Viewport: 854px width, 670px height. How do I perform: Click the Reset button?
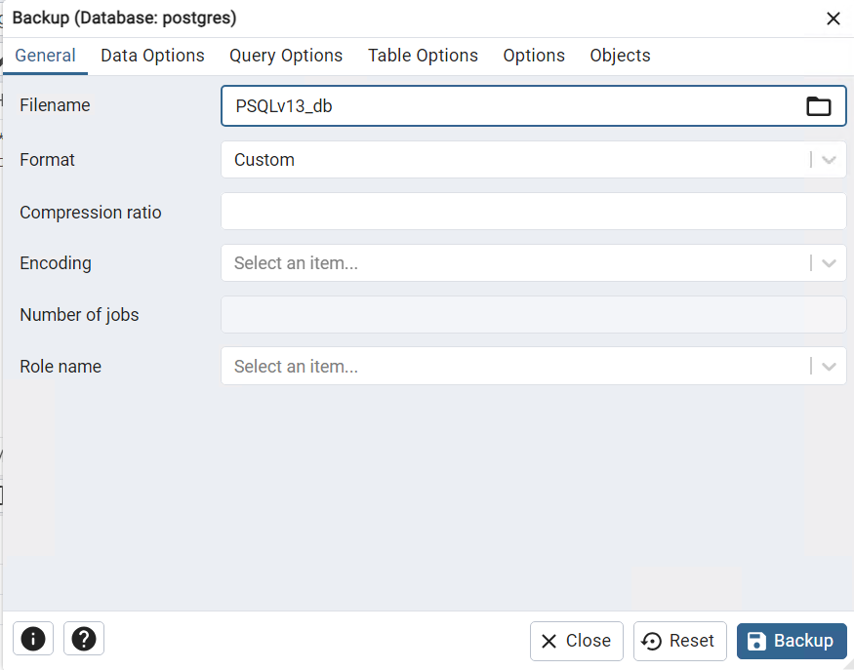[680, 641]
